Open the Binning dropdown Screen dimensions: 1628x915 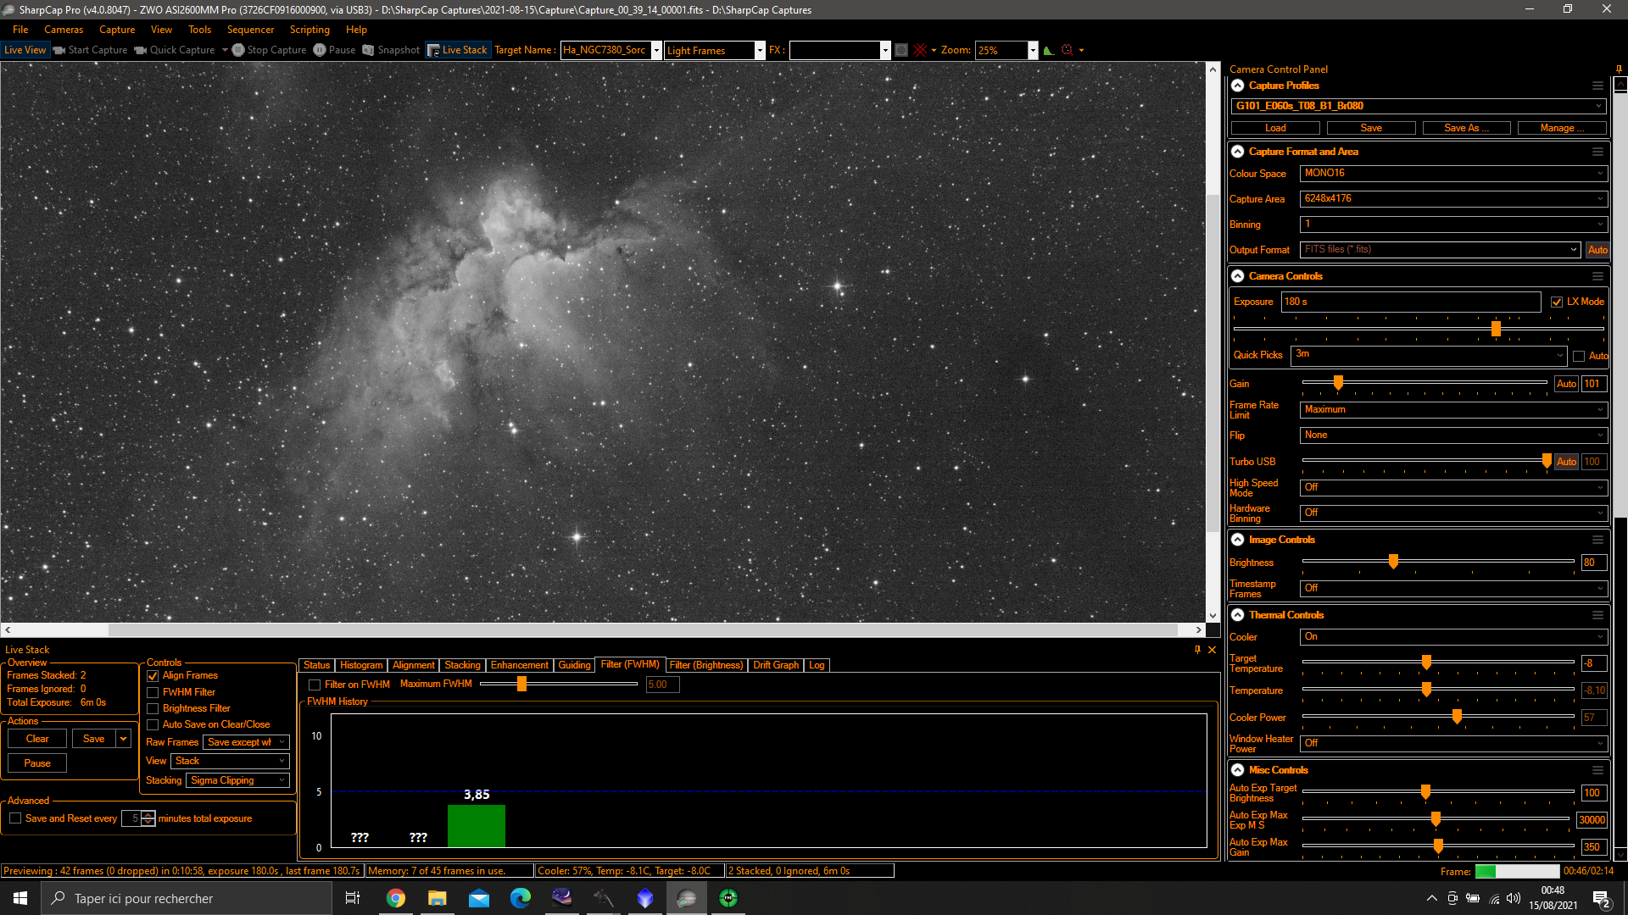pyautogui.click(x=1453, y=224)
